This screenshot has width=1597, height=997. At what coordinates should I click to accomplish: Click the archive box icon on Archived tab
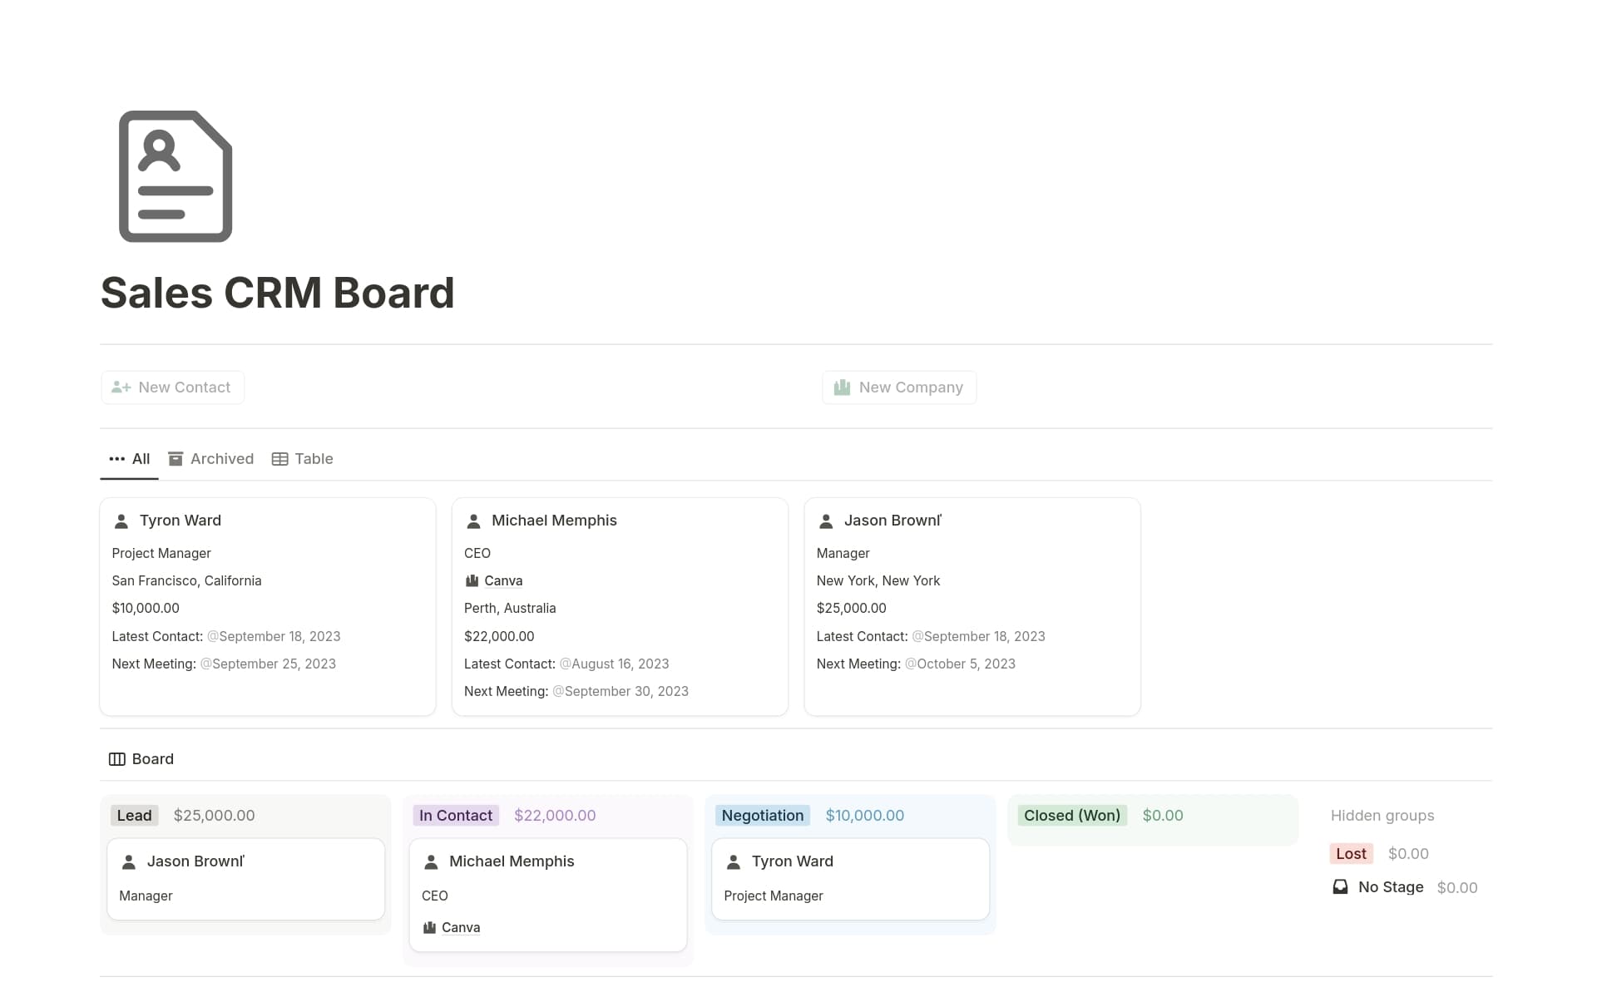pyautogui.click(x=176, y=458)
